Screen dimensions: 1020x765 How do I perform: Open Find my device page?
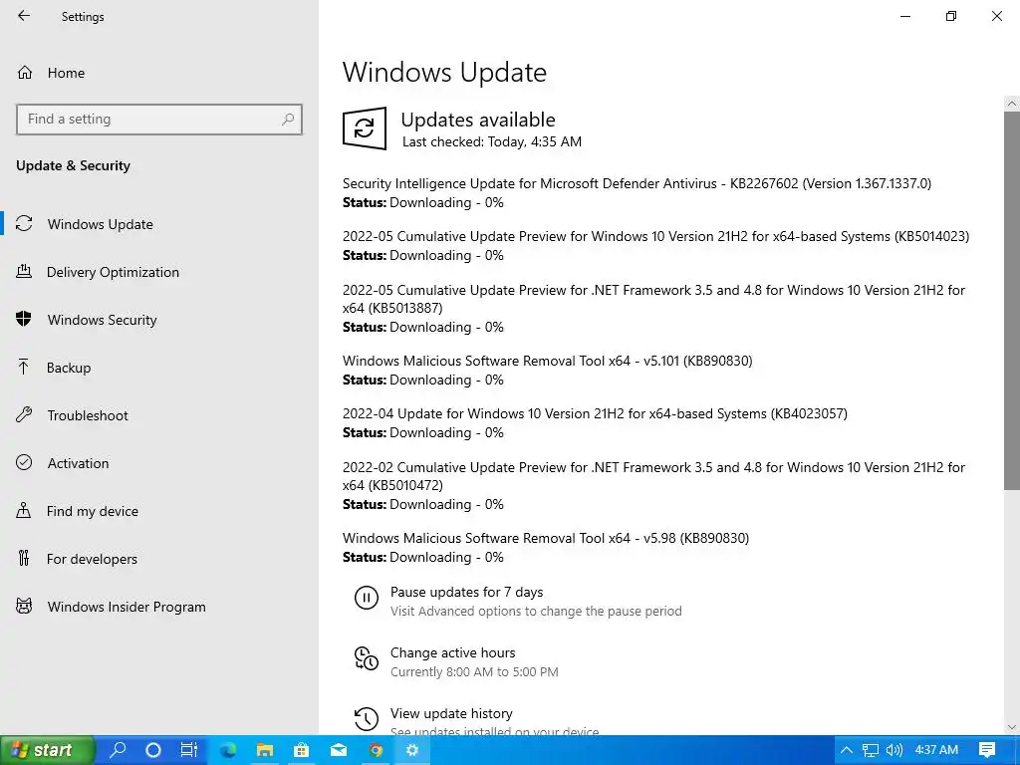(93, 511)
